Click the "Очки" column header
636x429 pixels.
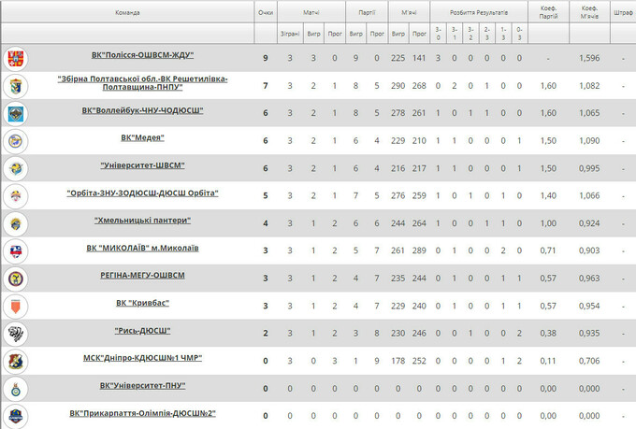point(266,13)
